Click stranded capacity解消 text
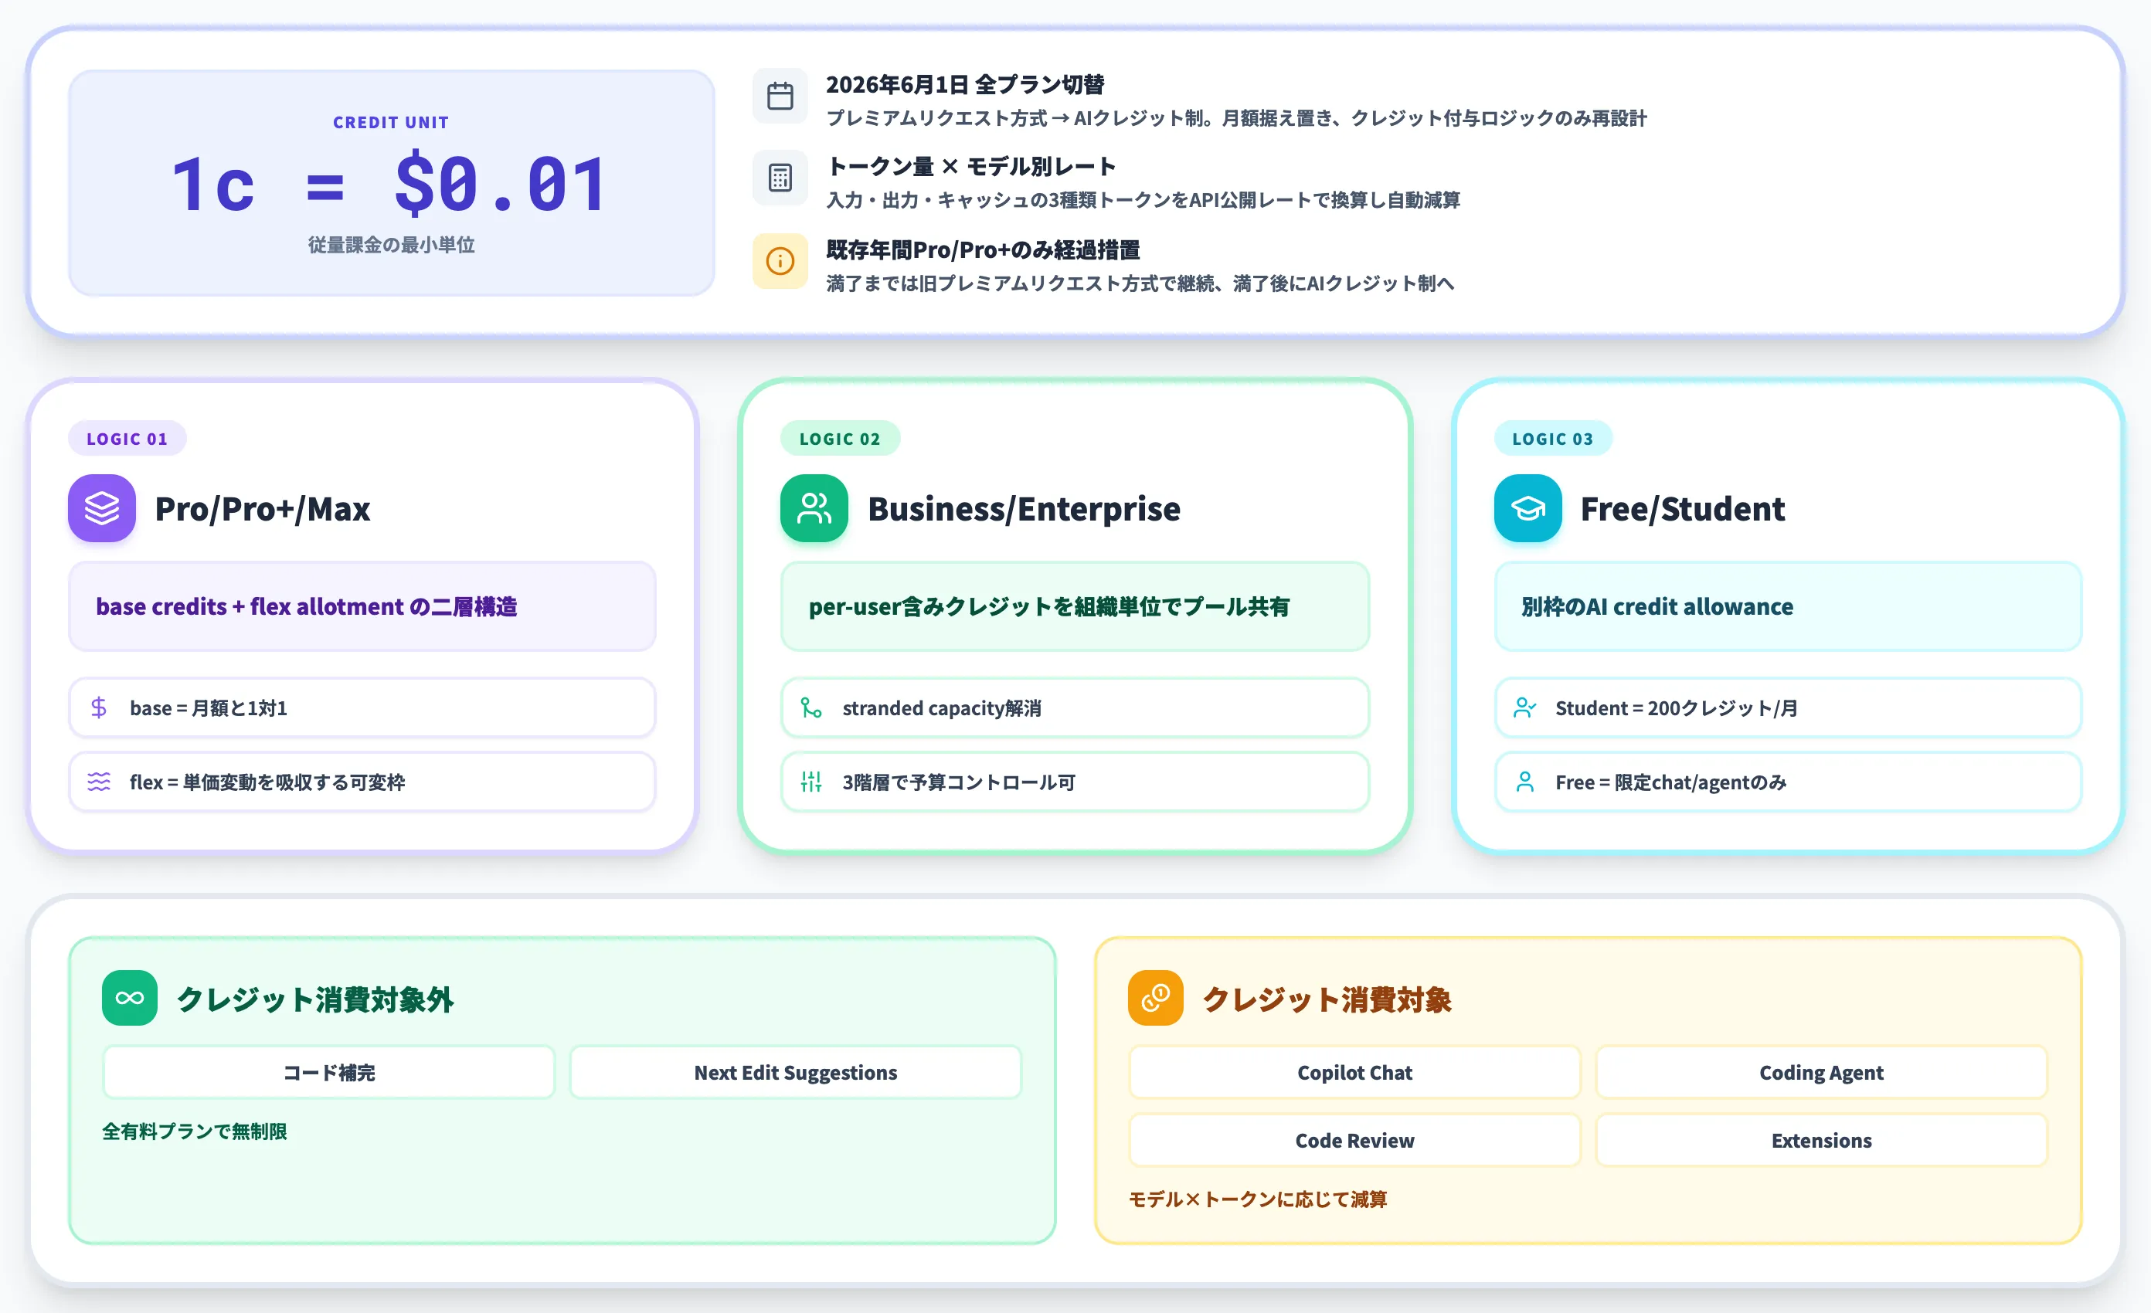The height and width of the screenshot is (1313, 2151). [942, 707]
